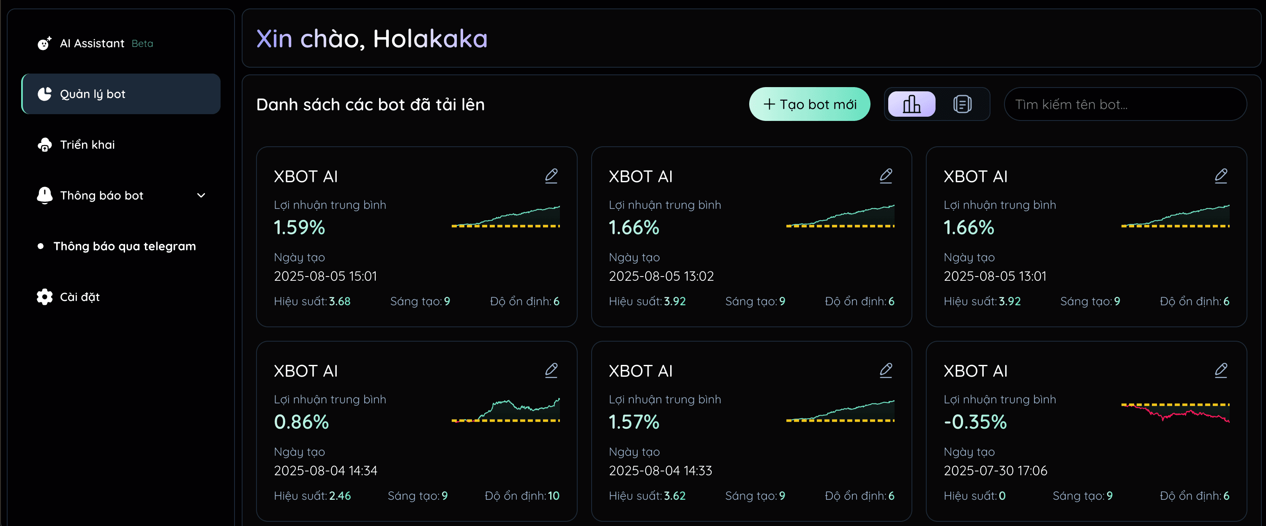Collapse Thông báo bot chevron
This screenshot has width=1266, height=526.
[201, 196]
